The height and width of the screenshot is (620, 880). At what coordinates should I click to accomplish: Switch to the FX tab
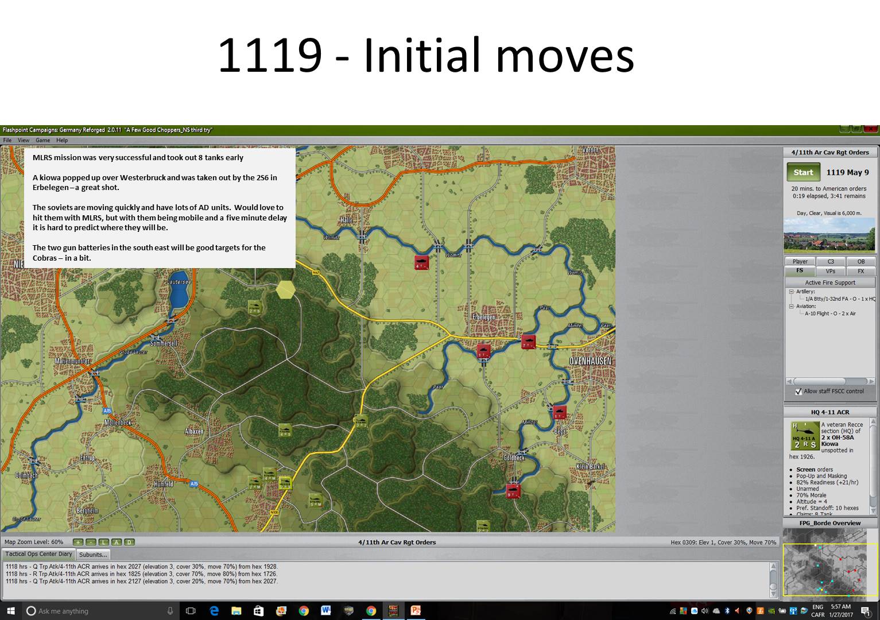tap(860, 271)
